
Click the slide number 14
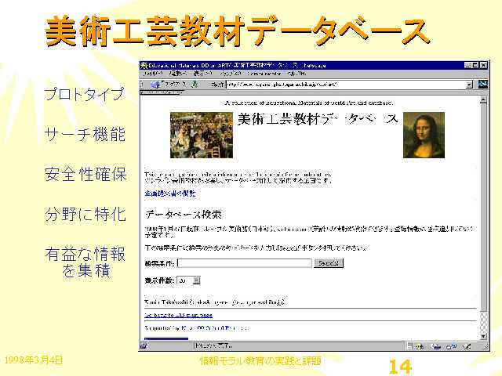pos(400,367)
